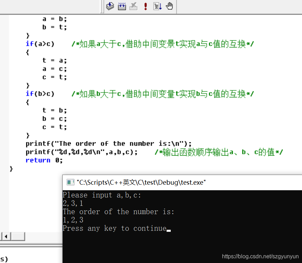Click the console output '1,2,3'
Screen dimensions: 302x263
pos(73,220)
